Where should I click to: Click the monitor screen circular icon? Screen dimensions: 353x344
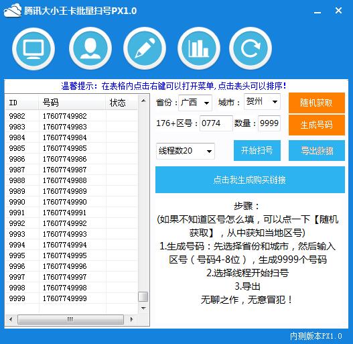[33, 49]
